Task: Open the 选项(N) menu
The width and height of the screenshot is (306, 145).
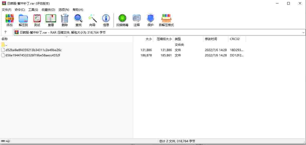Action: (x=64, y=10)
